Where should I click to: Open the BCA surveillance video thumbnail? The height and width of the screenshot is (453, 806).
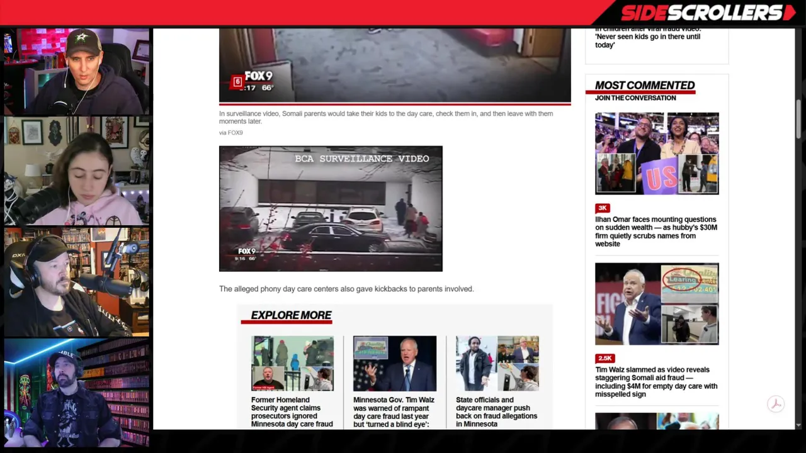tap(331, 209)
